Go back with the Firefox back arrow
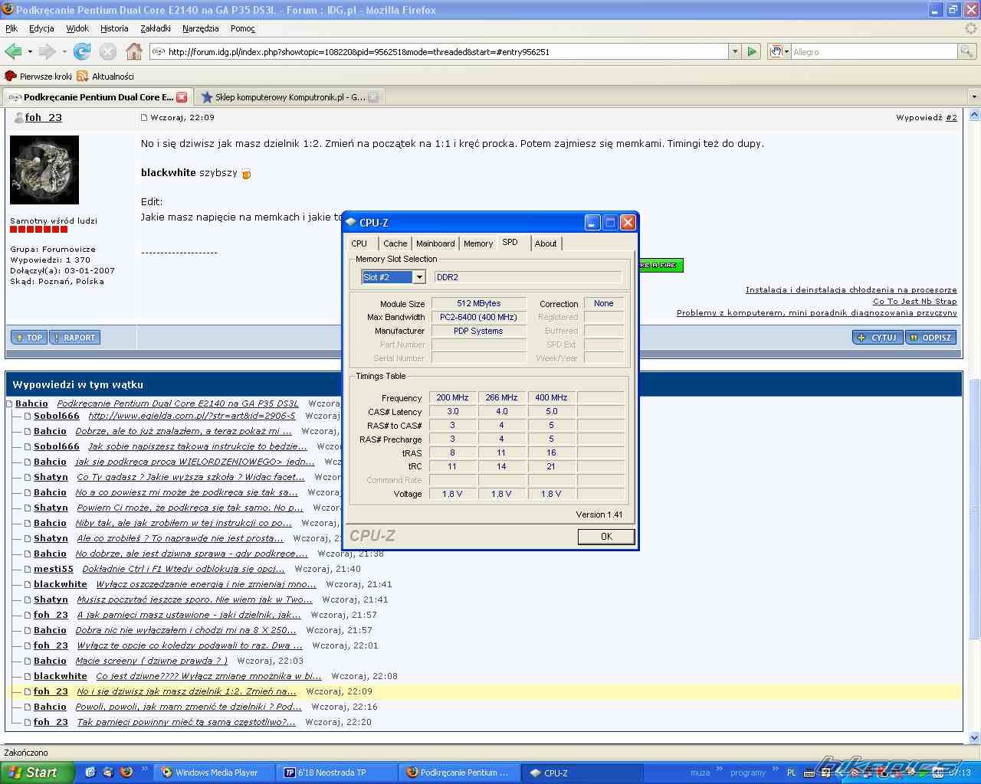This screenshot has height=784, width=981. (x=13, y=51)
